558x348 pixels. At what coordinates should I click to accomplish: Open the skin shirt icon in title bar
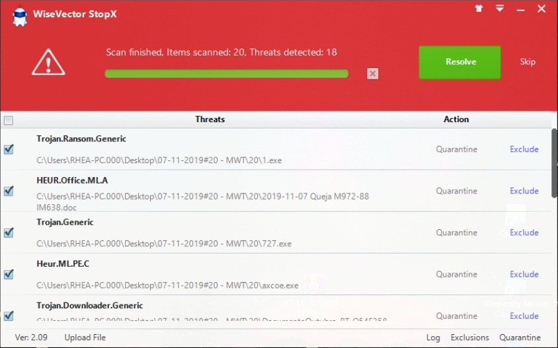coord(479,9)
